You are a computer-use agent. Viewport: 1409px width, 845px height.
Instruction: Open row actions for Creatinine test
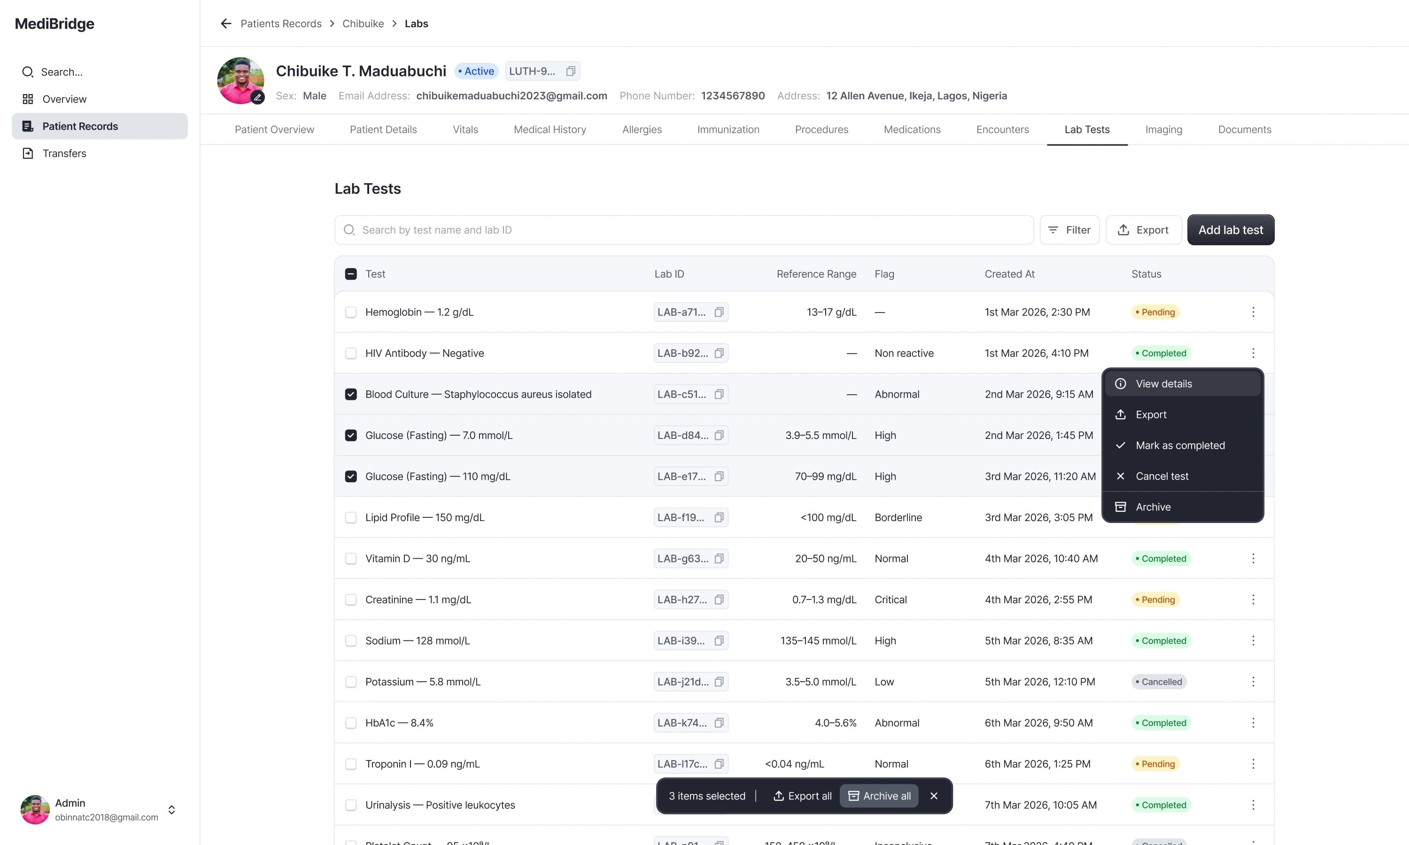pyautogui.click(x=1253, y=599)
